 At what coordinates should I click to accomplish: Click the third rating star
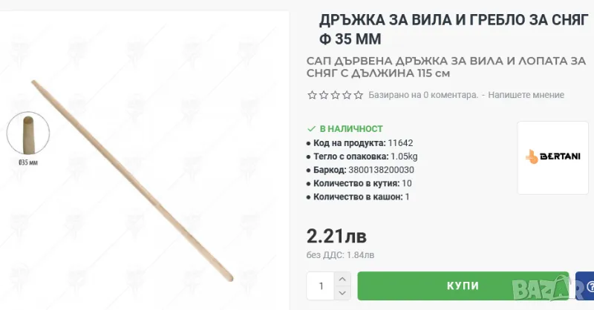coord(336,95)
